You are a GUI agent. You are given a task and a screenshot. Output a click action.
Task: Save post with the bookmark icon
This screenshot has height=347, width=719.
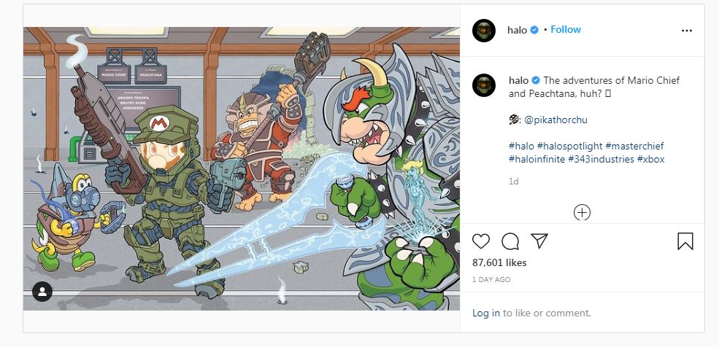[x=685, y=241]
